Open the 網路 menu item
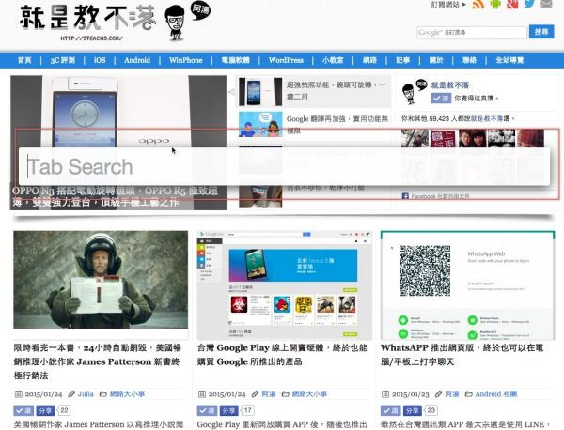Screen dimensions: 564x430 pos(369,60)
